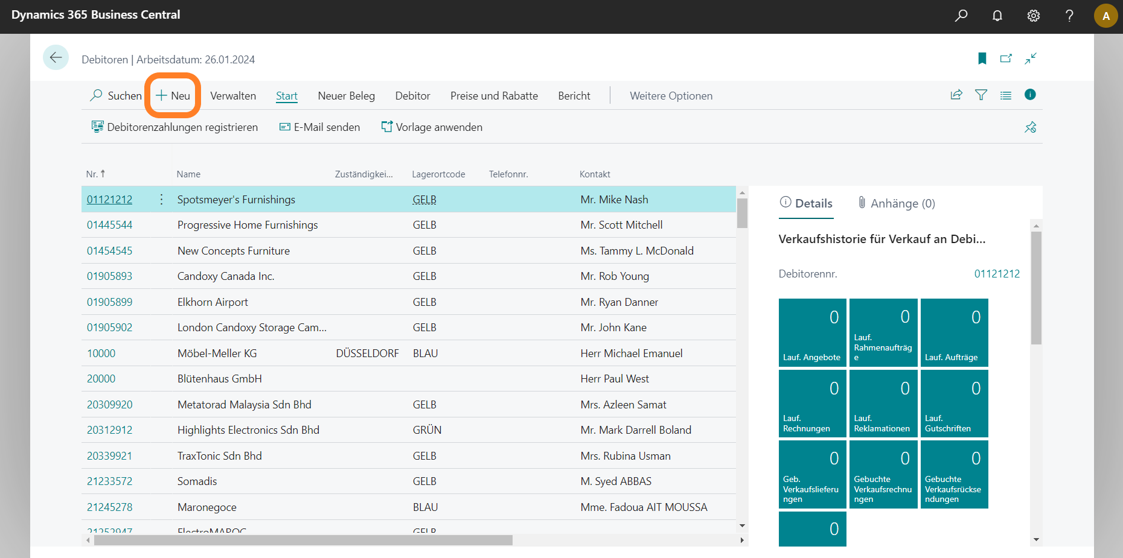This screenshot has width=1123, height=558.
Task: Open customer number 10000 link
Action: (101, 354)
